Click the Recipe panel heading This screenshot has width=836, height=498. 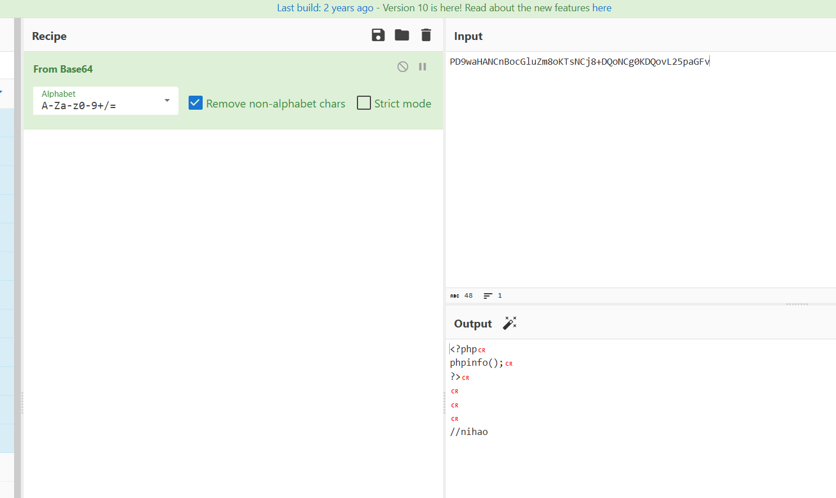[50, 36]
